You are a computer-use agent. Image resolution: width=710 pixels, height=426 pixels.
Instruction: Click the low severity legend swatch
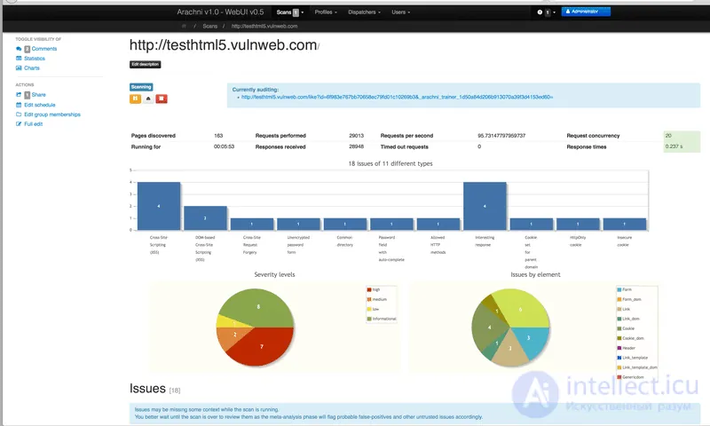coord(369,309)
